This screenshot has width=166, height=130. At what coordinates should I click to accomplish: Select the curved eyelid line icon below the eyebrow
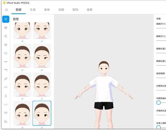point(6,70)
